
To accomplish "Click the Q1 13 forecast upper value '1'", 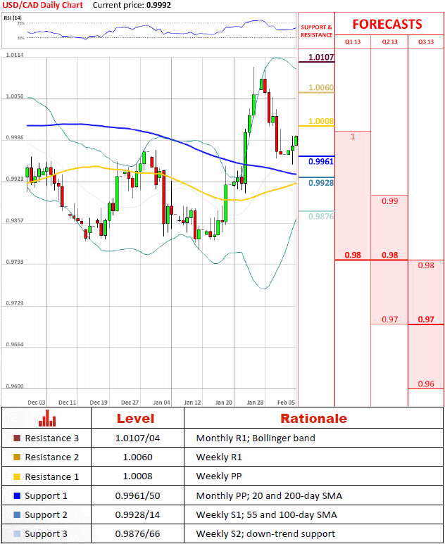I will click(353, 137).
